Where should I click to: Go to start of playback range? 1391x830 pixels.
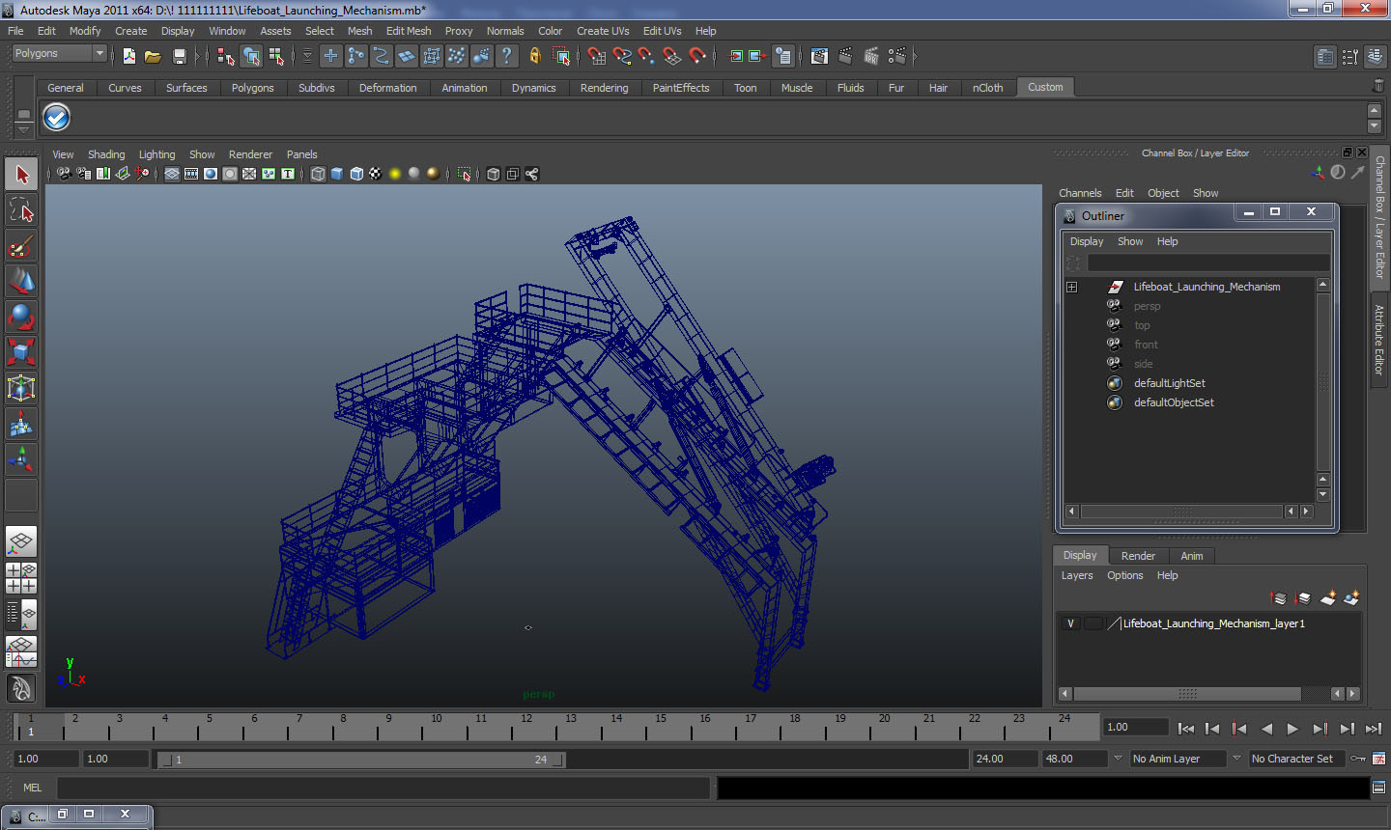[1186, 729]
